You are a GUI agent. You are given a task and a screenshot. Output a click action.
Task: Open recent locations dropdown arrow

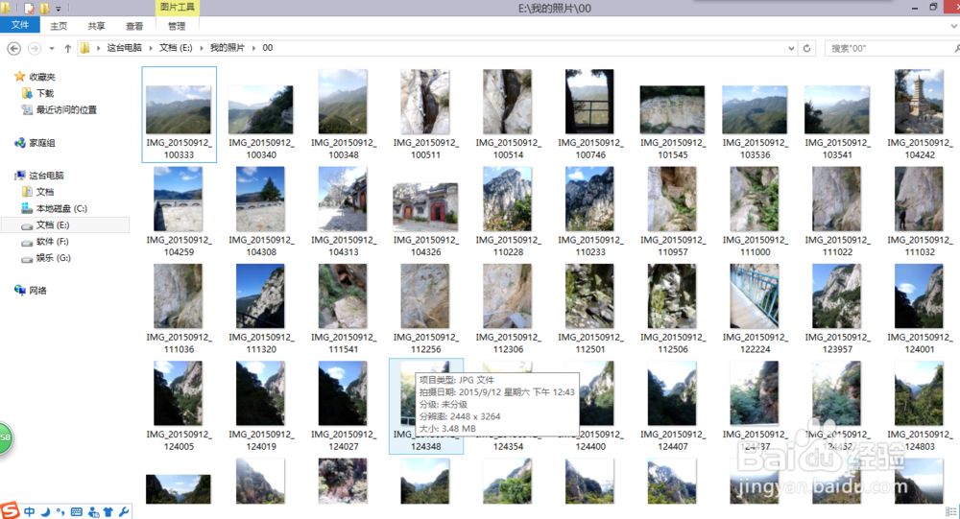52,48
